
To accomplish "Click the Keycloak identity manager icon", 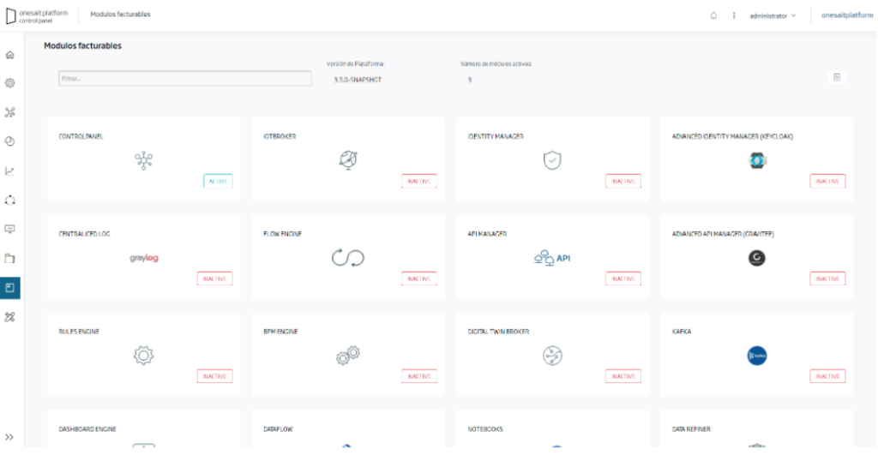I will (x=757, y=160).
